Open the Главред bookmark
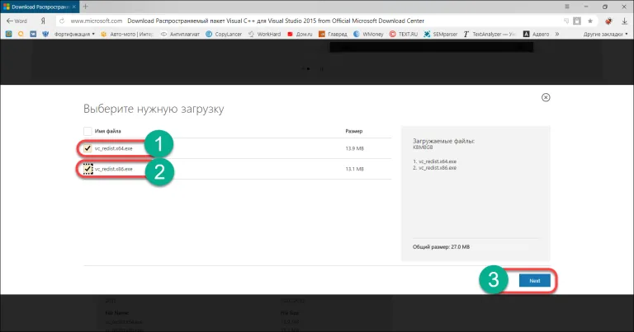Viewport: 634px width, 332px height. click(x=333, y=35)
